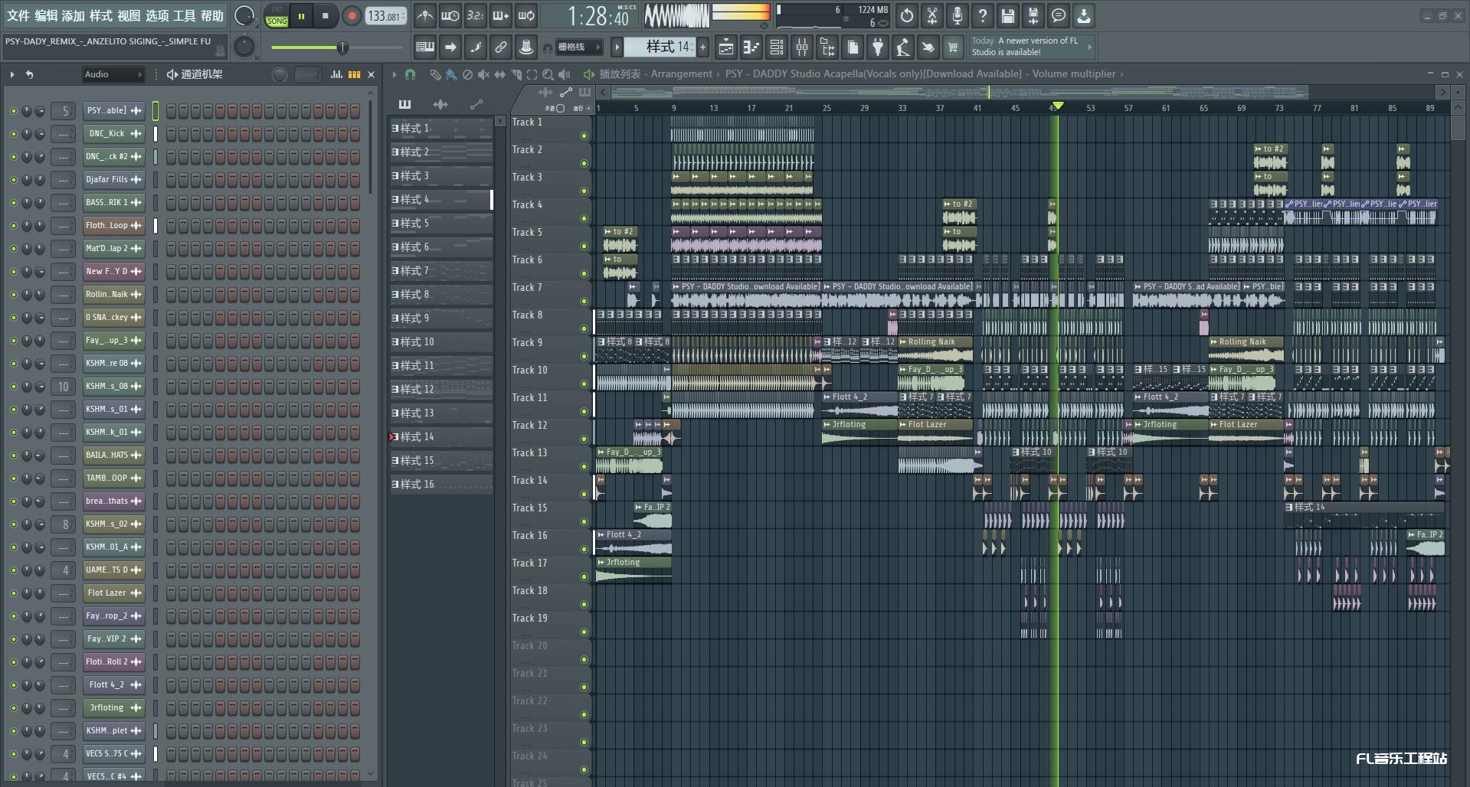Click the tempo display 133.081
Screen dimensions: 1470x787
point(386,15)
